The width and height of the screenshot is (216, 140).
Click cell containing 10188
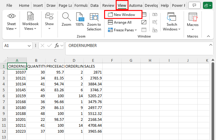[x=17, y=113]
